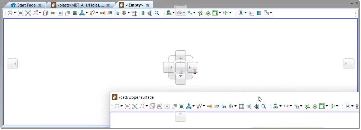This screenshot has height=130, width=361.
Task: Click the Z-axis orientation icon in main toolbar
Action: tap(35, 13)
